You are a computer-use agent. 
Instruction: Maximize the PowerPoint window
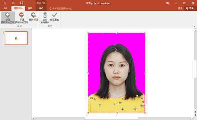pyautogui.click(x=184, y=3)
